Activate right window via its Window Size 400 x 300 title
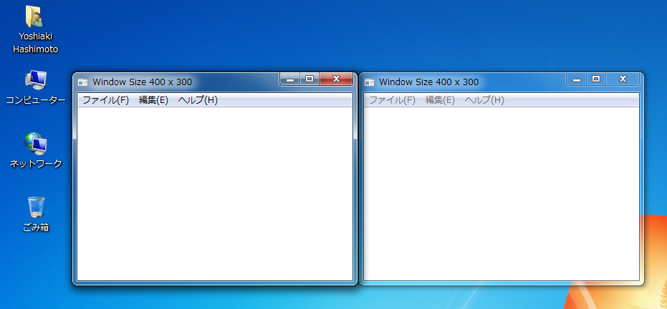 [428, 82]
